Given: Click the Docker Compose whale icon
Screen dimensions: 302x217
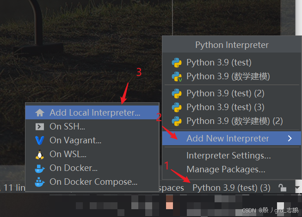Looking at the screenshot, I should coord(40,182).
